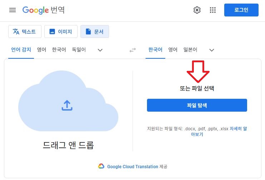Select 영어 as target language
This screenshot has height=180, width=265.
[x=173, y=50]
